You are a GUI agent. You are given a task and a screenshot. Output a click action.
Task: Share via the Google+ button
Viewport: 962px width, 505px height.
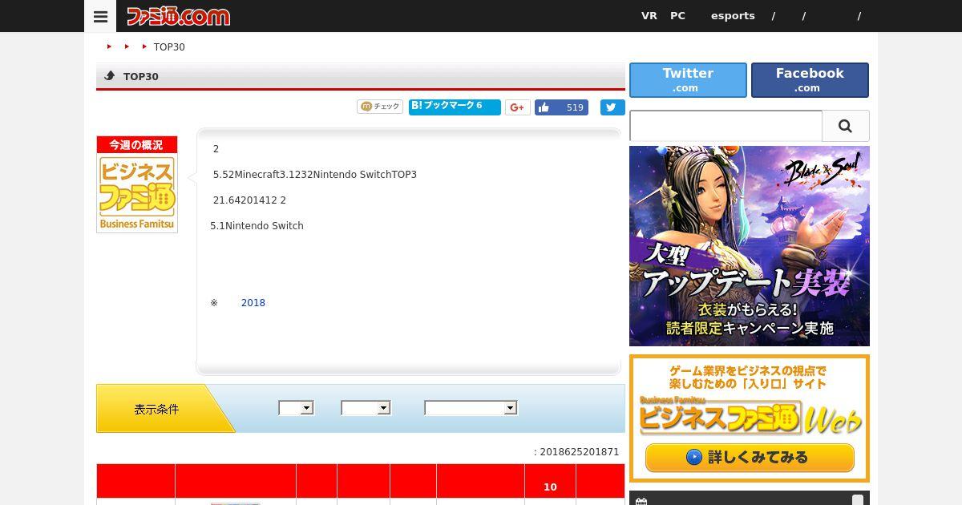click(x=517, y=107)
